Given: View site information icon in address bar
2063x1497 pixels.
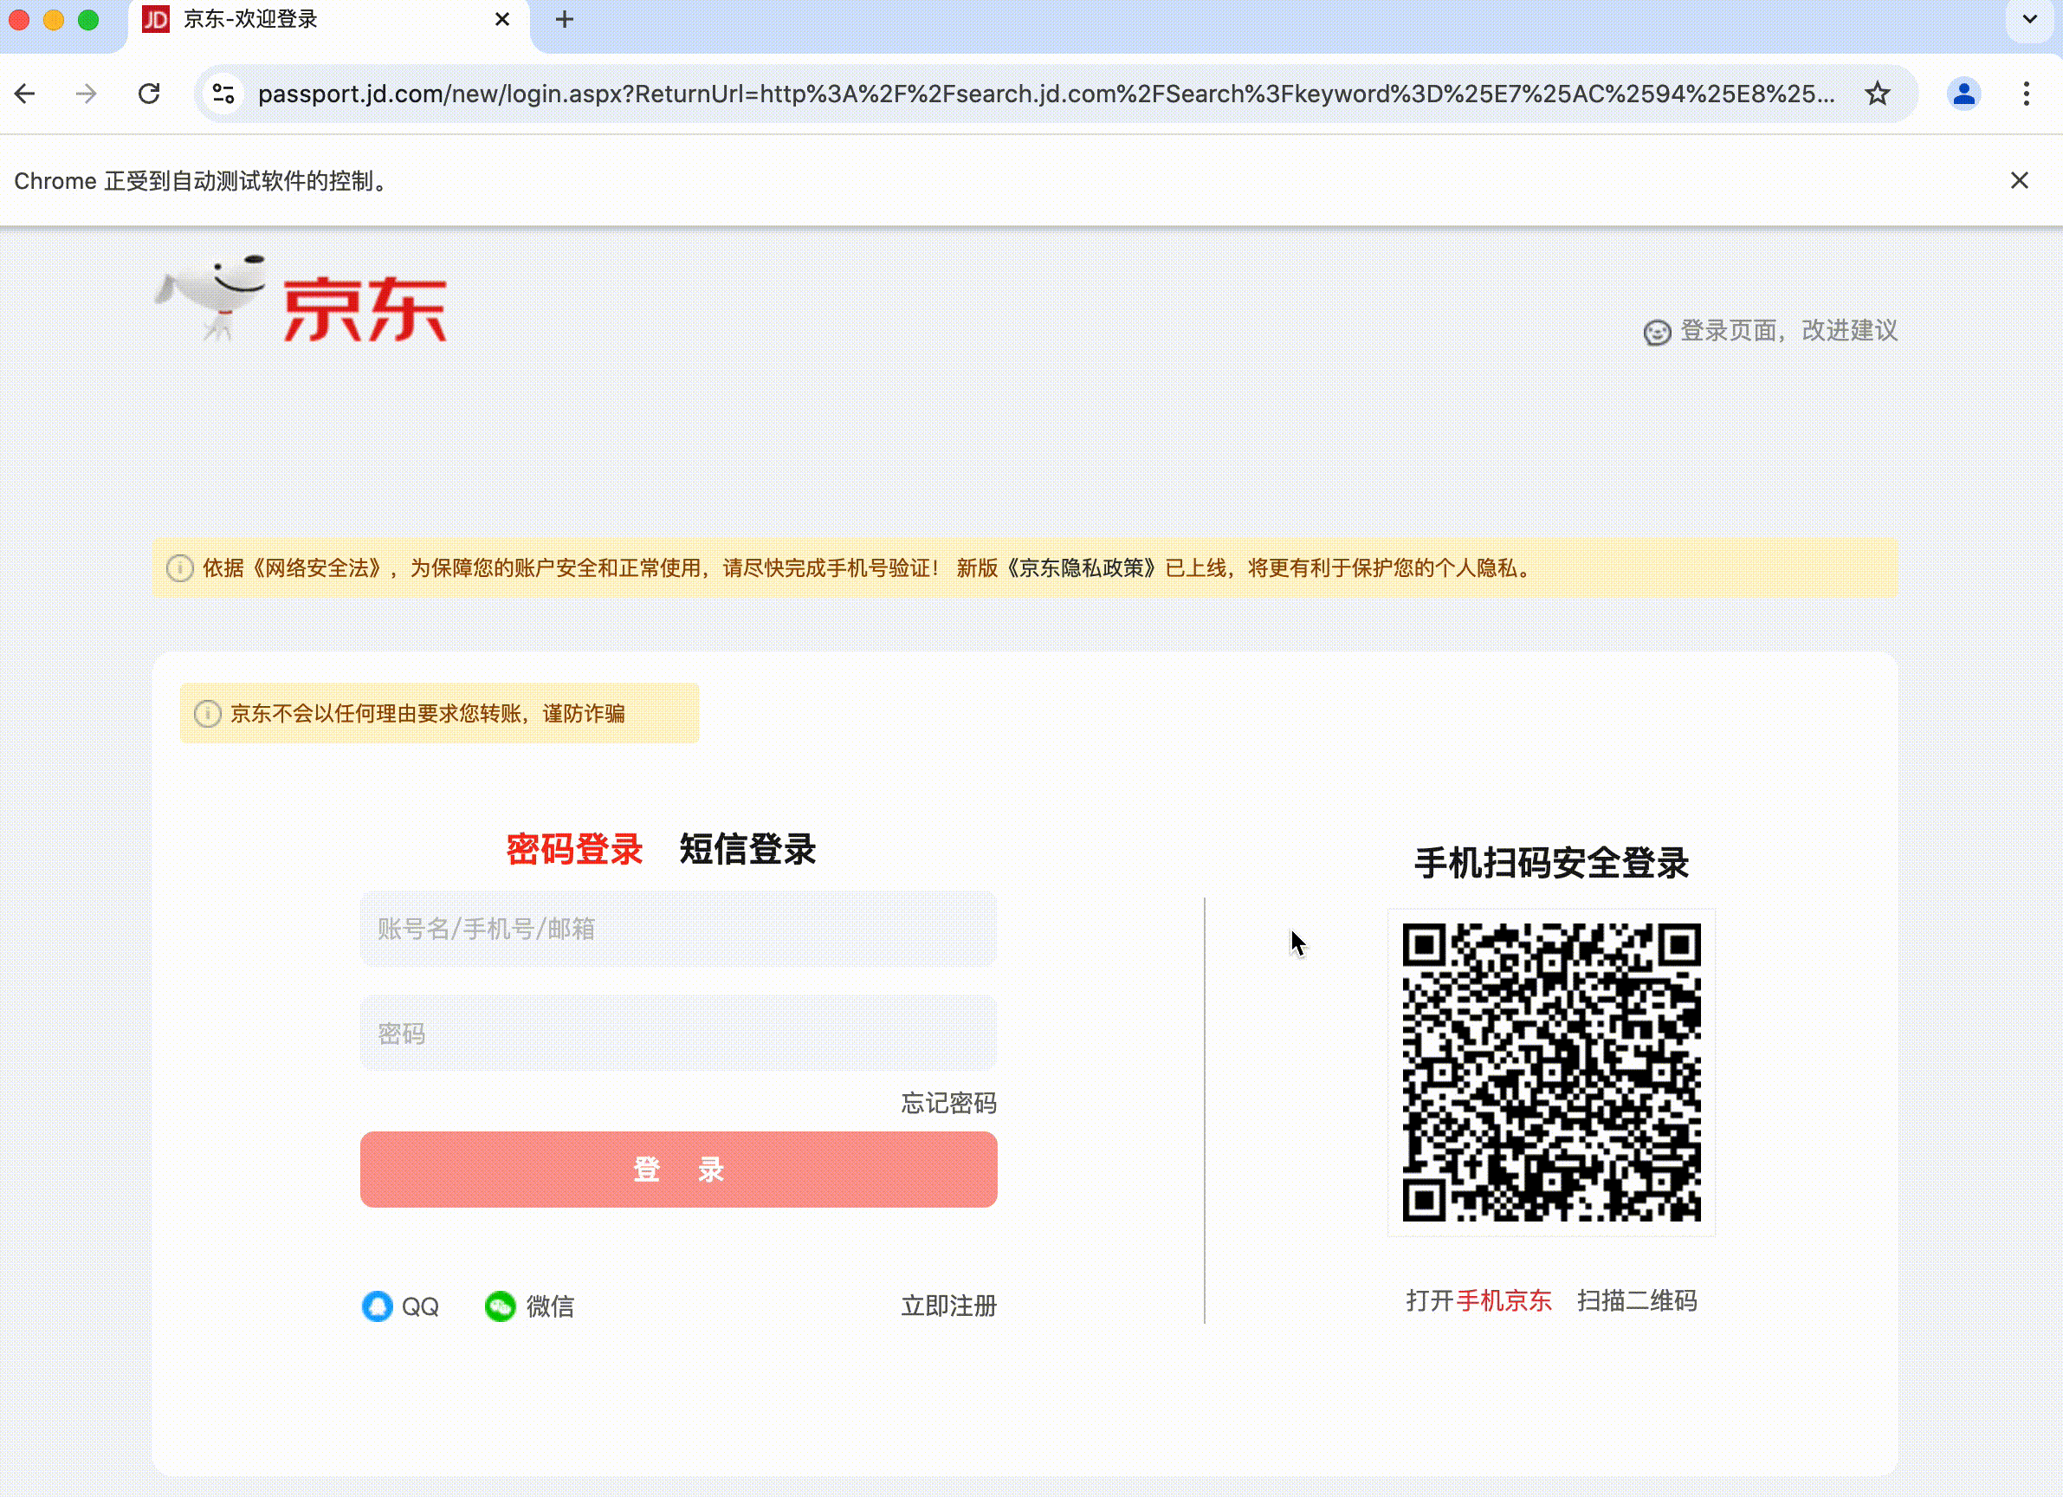Looking at the screenshot, I should [x=223, y=94].
